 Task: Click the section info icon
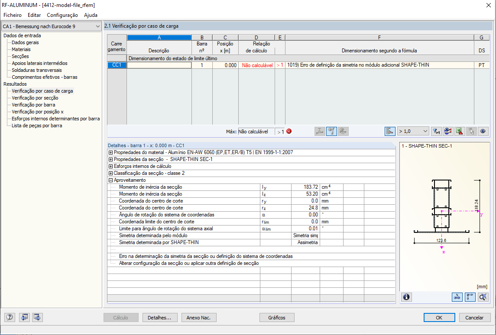[406, 297]
